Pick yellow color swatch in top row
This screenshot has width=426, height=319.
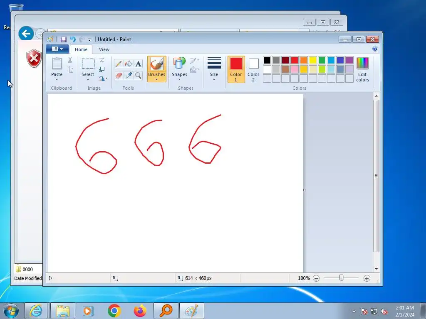pos(313,60)
